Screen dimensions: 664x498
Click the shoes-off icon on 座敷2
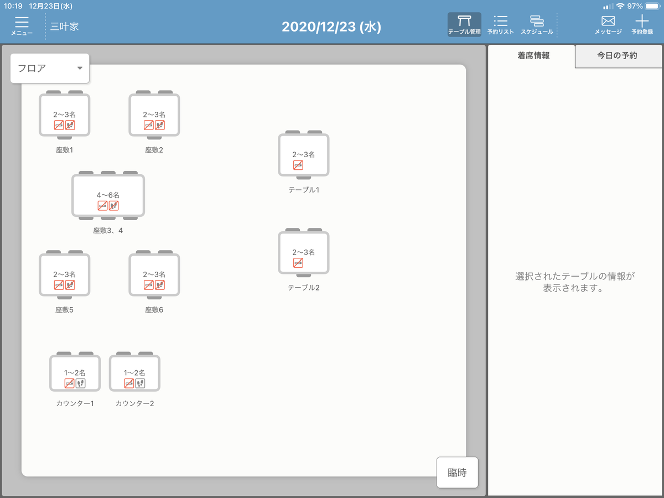click(160, 125)
